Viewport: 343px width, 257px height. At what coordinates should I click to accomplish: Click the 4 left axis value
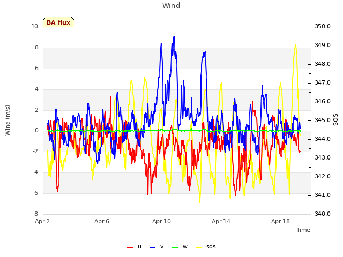36,89
